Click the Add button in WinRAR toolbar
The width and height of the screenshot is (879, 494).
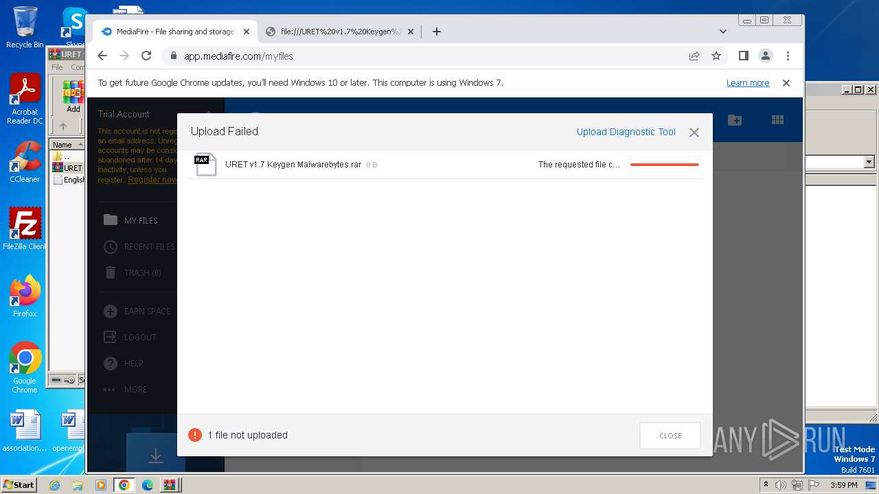point(73,97)
